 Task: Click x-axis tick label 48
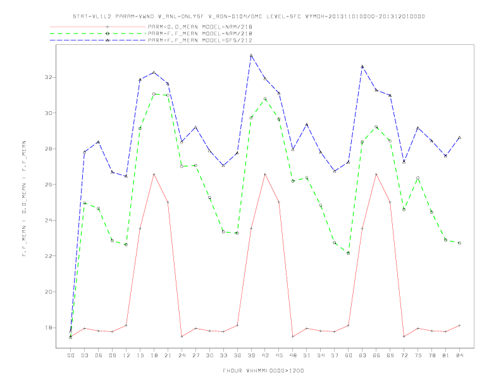tap(293, 355)
